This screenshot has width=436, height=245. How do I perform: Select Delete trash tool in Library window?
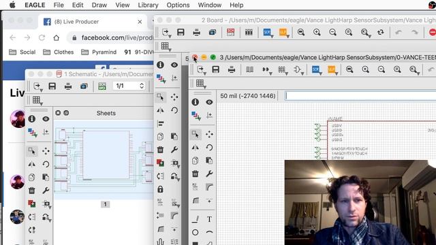tap(196, 174)
